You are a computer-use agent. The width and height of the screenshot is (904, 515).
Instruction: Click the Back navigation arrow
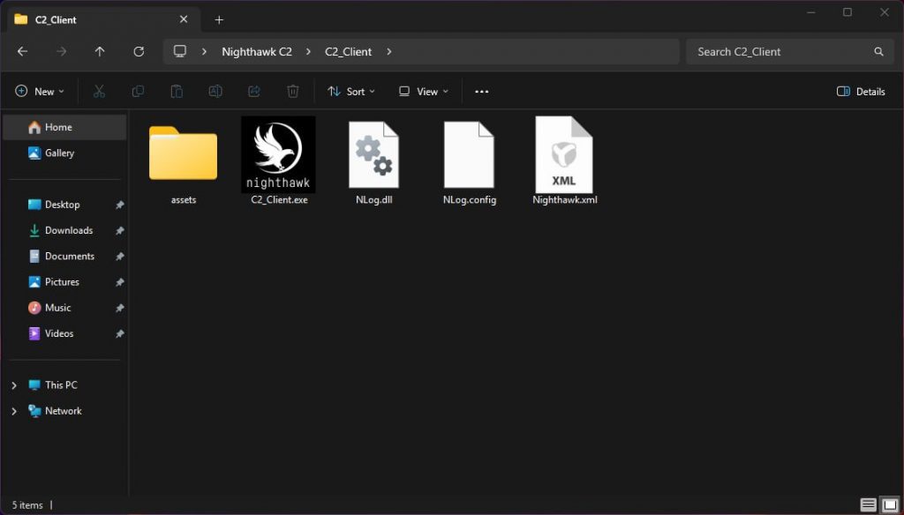tap(23, 52)
